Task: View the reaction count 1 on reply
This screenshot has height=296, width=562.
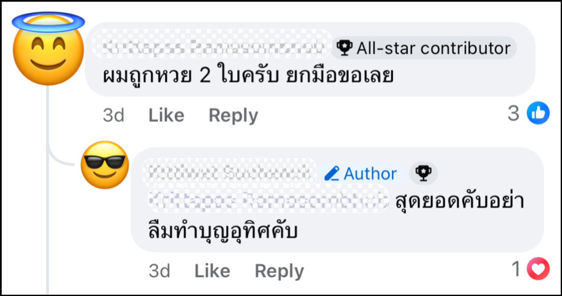Action: tap(516, 269)
